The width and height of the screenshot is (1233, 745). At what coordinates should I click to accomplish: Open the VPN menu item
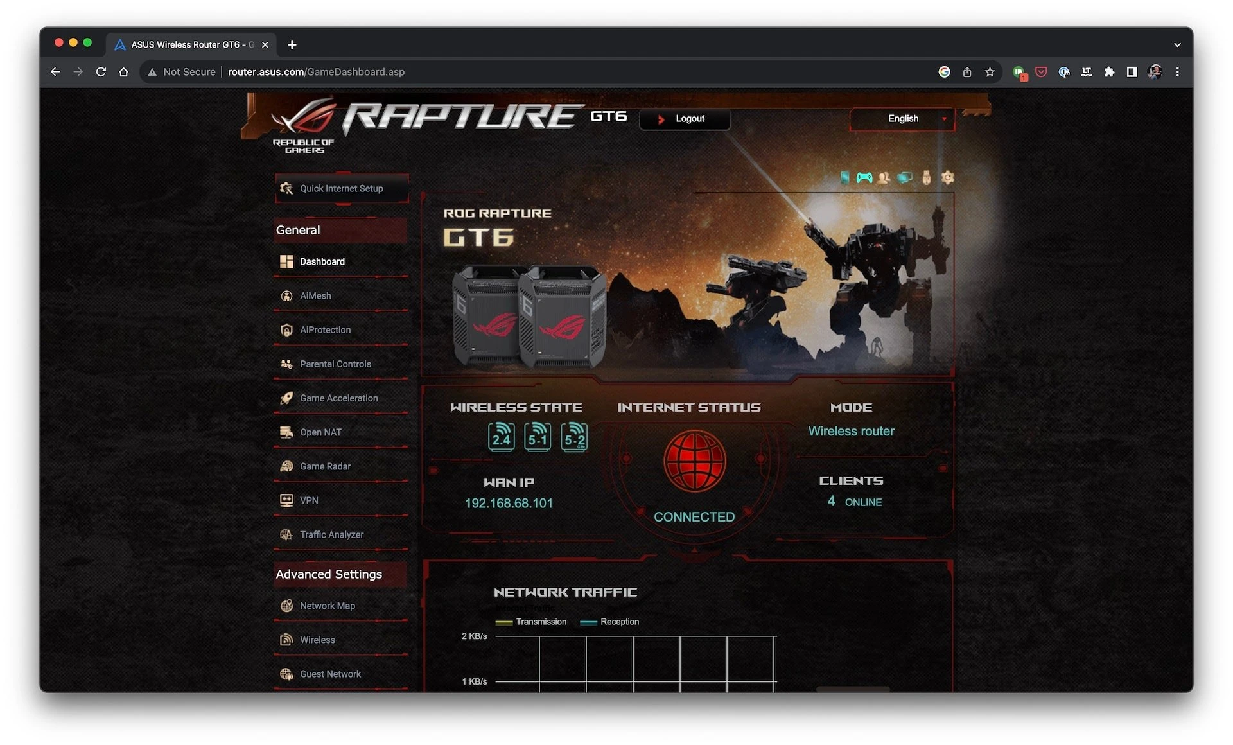click(341, 500)
